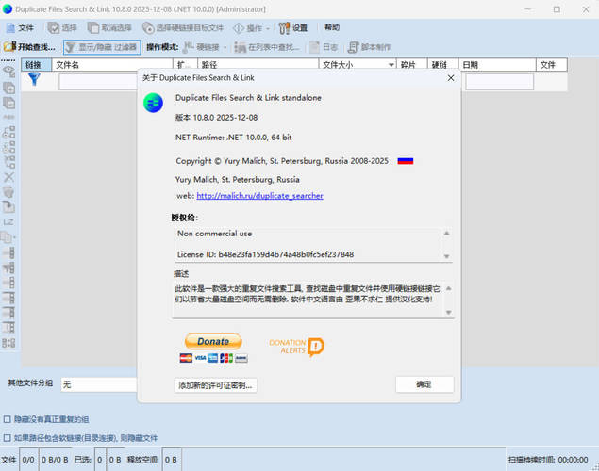Open the 帮助 menu
The image size is (599, 471).
tap(332, 28)
